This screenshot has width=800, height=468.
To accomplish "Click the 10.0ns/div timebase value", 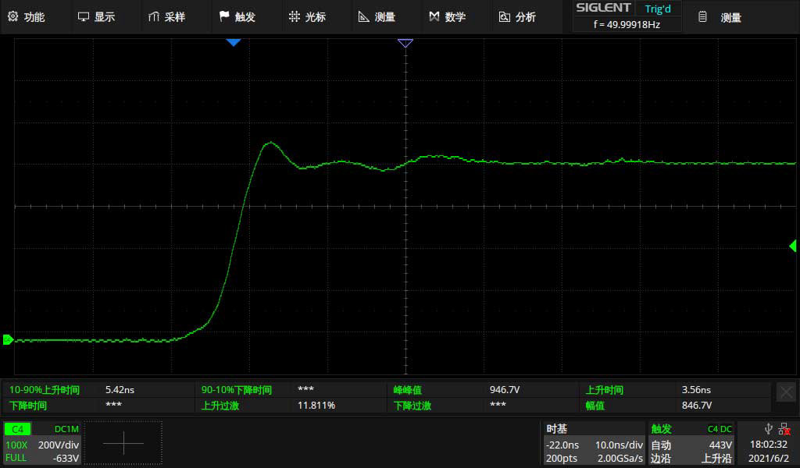I will [x=619, y=445].
